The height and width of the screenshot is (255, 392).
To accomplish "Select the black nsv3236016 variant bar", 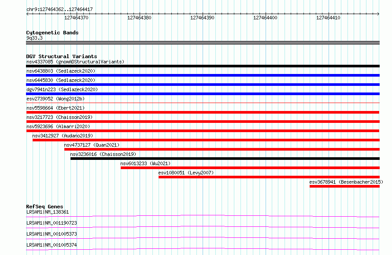I will (225, 159).
